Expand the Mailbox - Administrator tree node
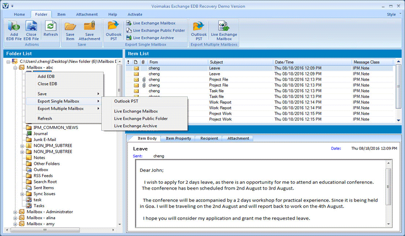 pos(16,212)
